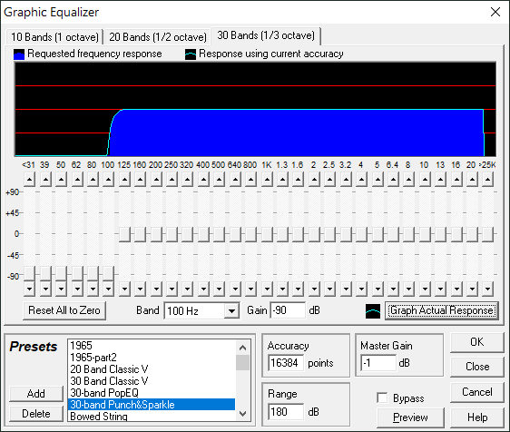Select the 20 Band Classic V preset
Screen dimensions: 510x432
tap(152, 369)
